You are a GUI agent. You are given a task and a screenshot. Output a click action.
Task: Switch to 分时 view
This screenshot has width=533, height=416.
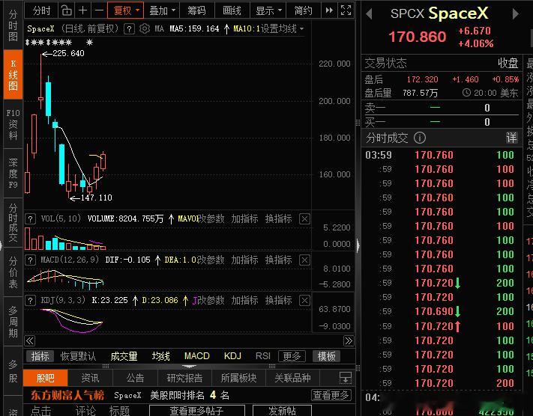(41, 10)
